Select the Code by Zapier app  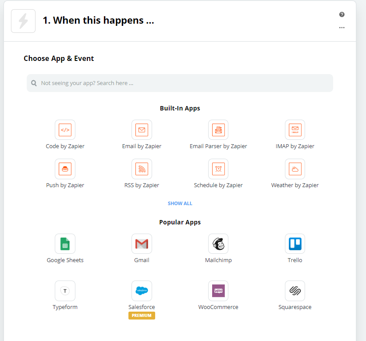(65, 130)
